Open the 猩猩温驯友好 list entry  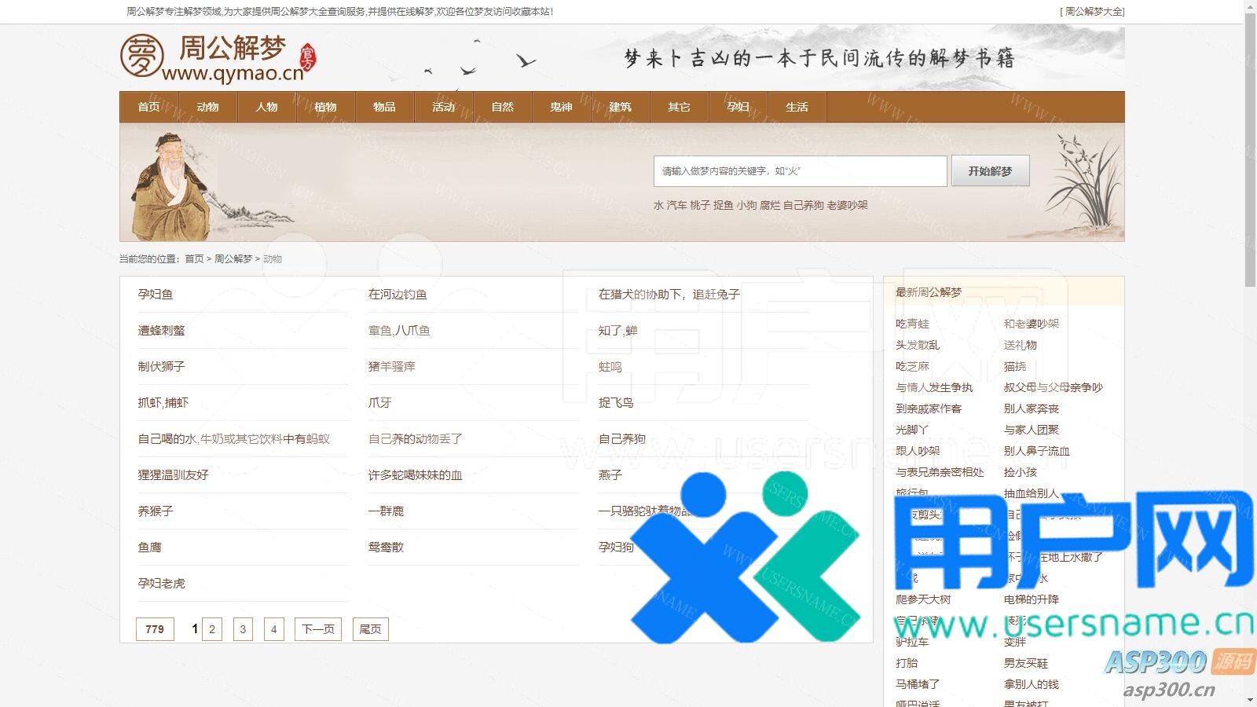coord(174,475)
